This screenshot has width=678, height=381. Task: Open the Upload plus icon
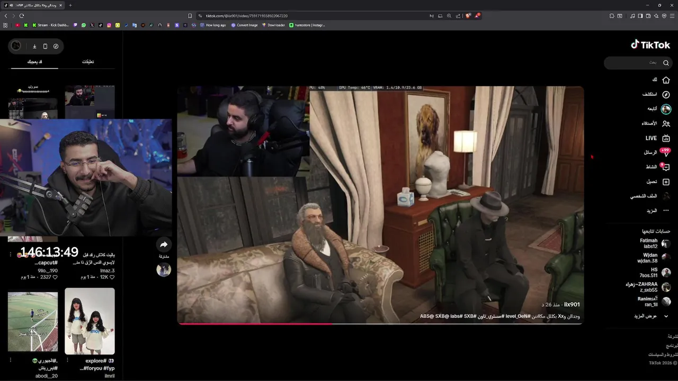666,182
